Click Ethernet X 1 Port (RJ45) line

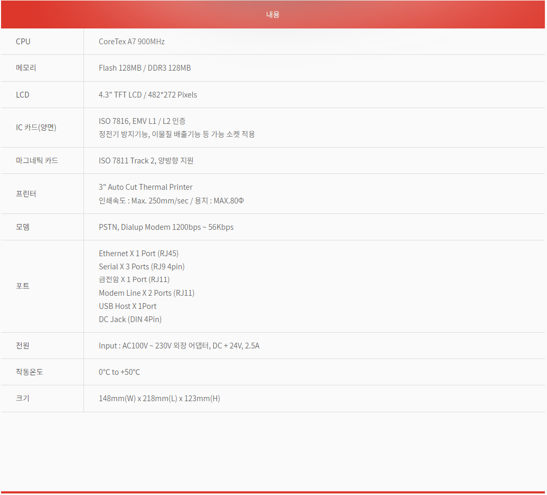142,254
